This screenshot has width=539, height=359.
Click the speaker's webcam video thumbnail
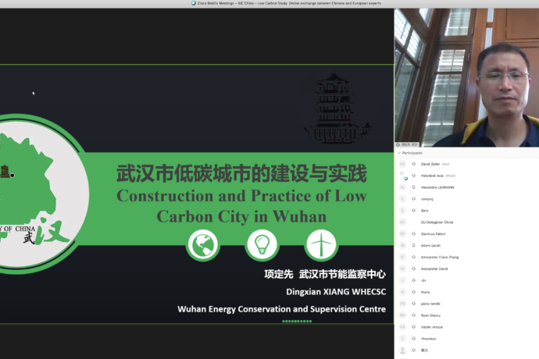466,77
